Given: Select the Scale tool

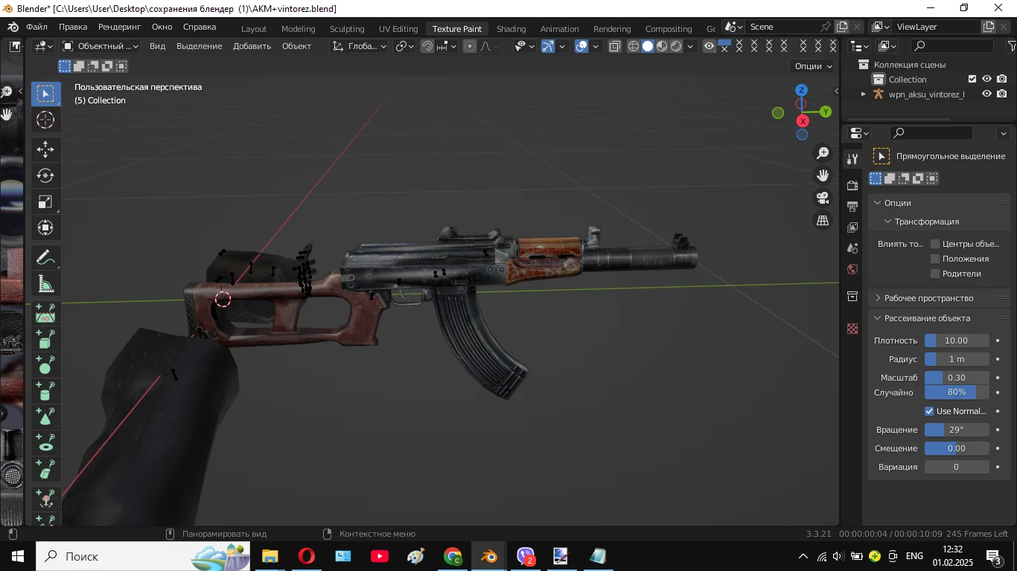Looking at the screenshot, I should (45, 202).
